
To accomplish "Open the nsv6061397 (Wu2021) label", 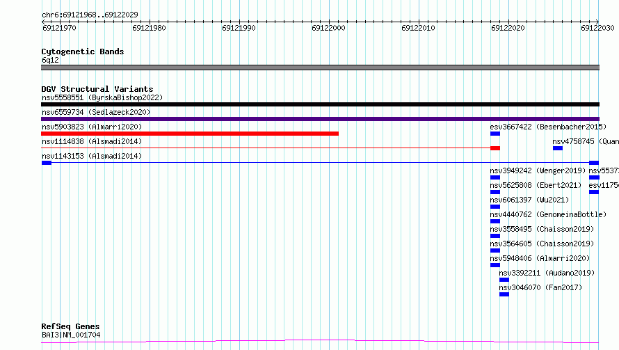I will [x=529, y=200].
